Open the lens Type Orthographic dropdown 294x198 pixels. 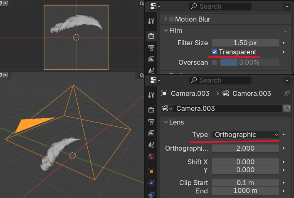(246, 134)
